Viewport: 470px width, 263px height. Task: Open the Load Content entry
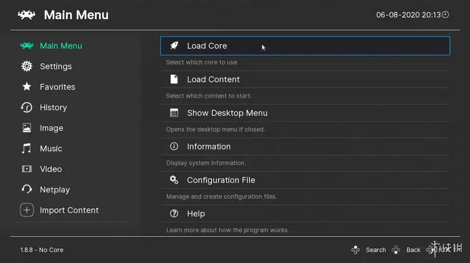305,79
